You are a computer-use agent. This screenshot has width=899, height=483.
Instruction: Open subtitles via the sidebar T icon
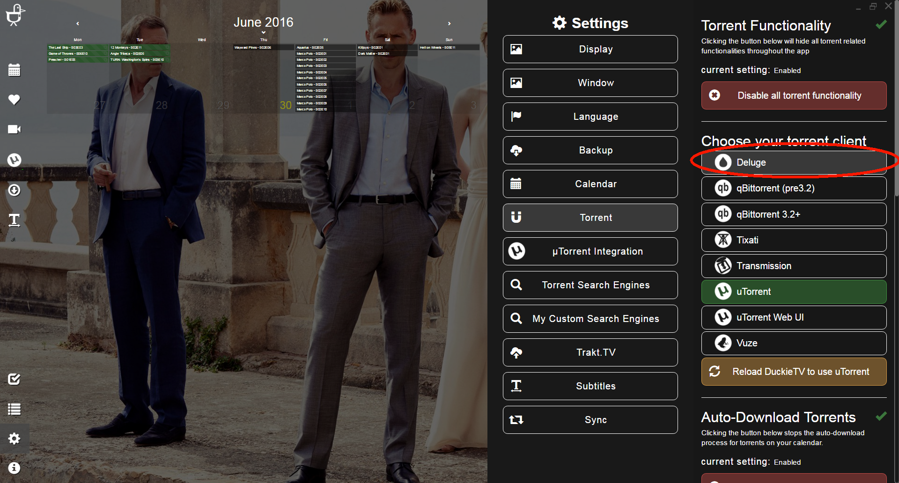(15, 220)
